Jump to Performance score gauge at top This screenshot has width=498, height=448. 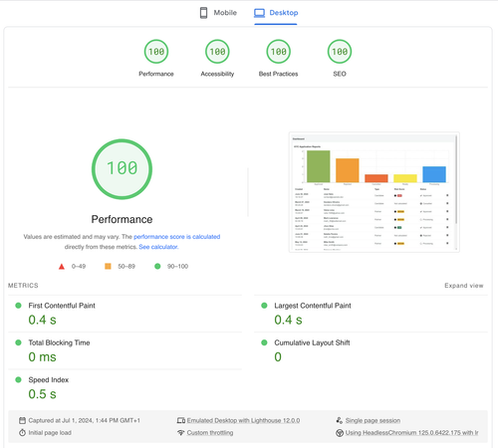point(156,52)
